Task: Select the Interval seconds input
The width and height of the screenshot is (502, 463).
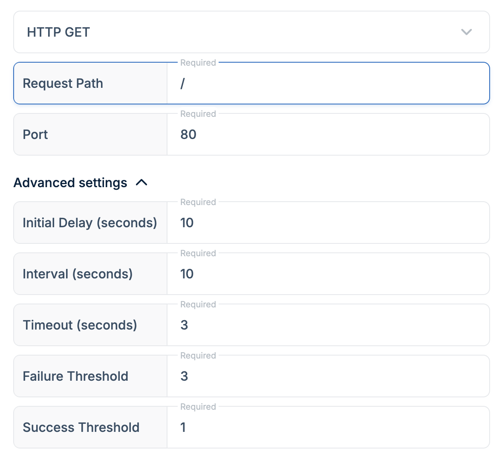Action: point(328,274)
